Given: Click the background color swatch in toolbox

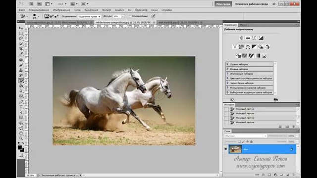Looking at the screenshot, I should click(23, 150).
